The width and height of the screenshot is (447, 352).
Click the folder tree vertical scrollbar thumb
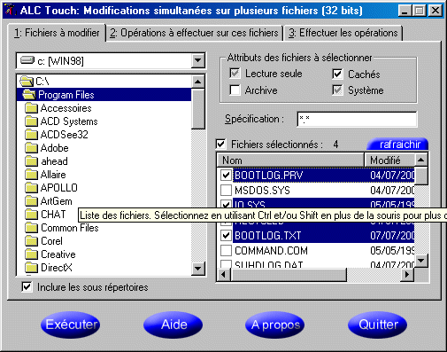point(198,108)
